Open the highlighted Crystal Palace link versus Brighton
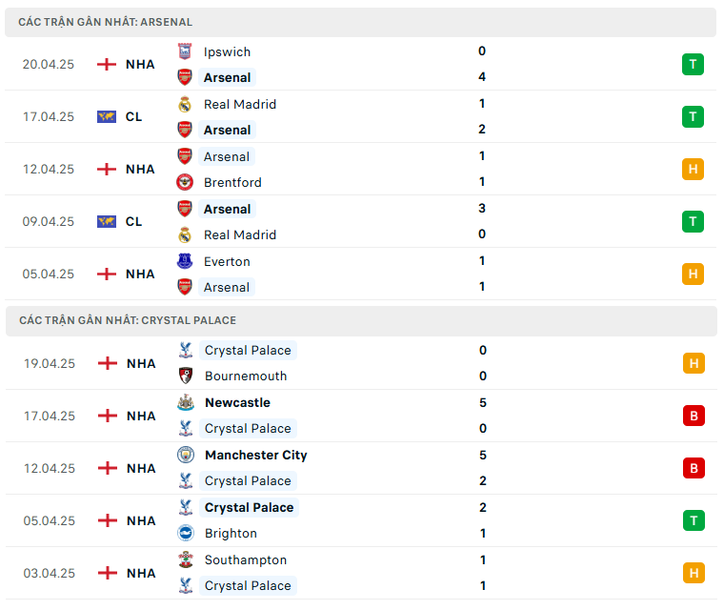The width and height of the screenshot is (724, 610). pyautogui.click(x=249, y=507)
